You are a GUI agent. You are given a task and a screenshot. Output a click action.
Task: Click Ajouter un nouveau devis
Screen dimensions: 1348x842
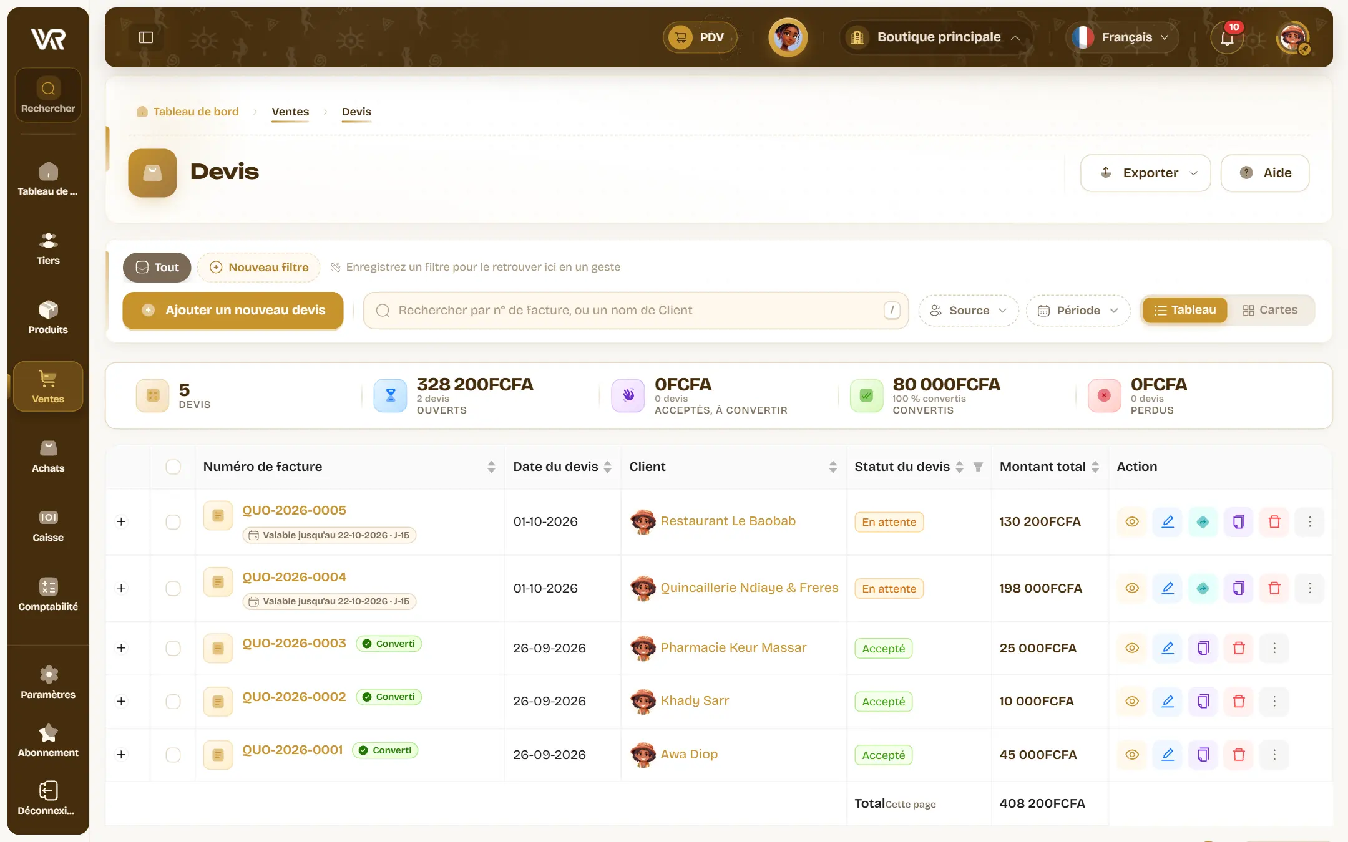[233, 310]
